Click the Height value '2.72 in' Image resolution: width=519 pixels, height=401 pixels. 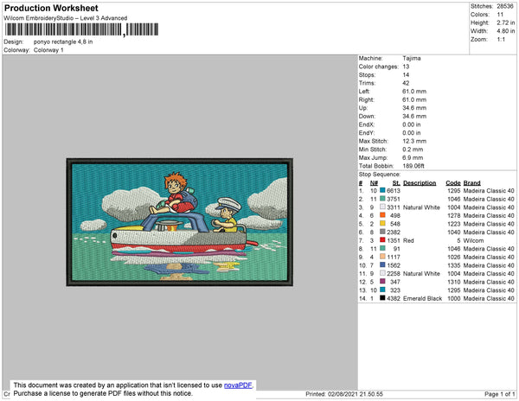click(505, 22)
